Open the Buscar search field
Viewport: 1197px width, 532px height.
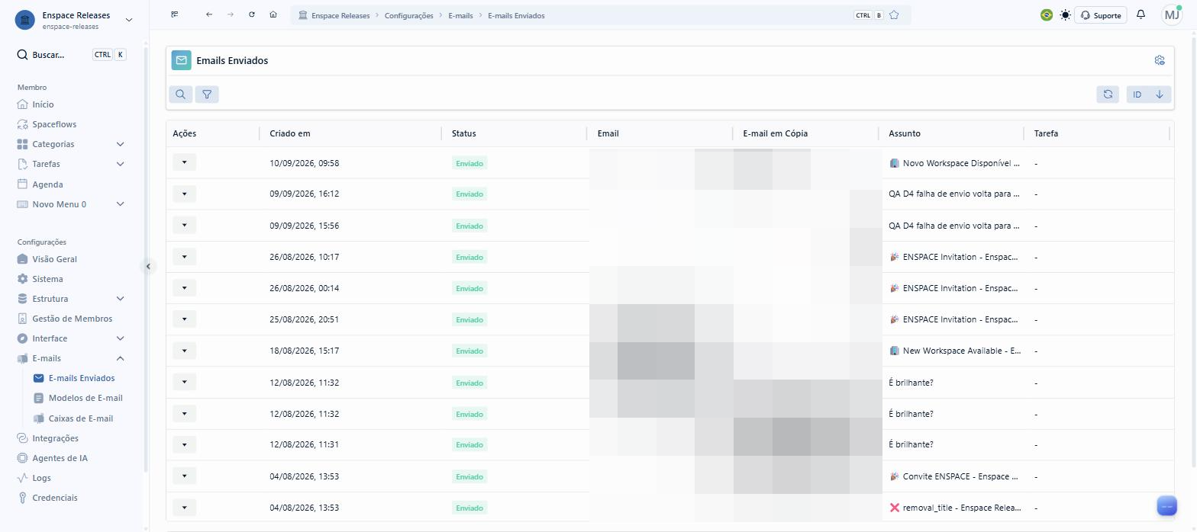point(71,55)
